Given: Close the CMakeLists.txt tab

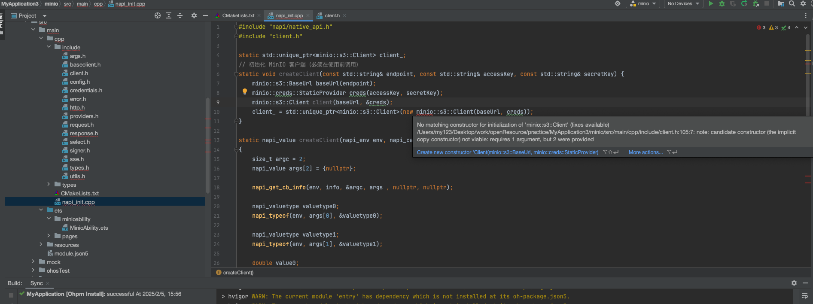Looking at the screenshot, I should (x=259, y=15).
